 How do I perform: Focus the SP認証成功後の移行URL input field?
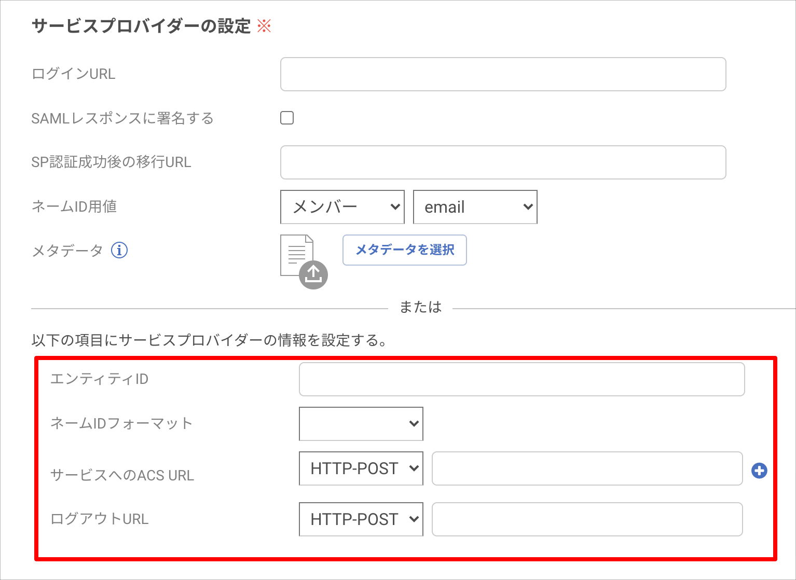click(503, 162)
